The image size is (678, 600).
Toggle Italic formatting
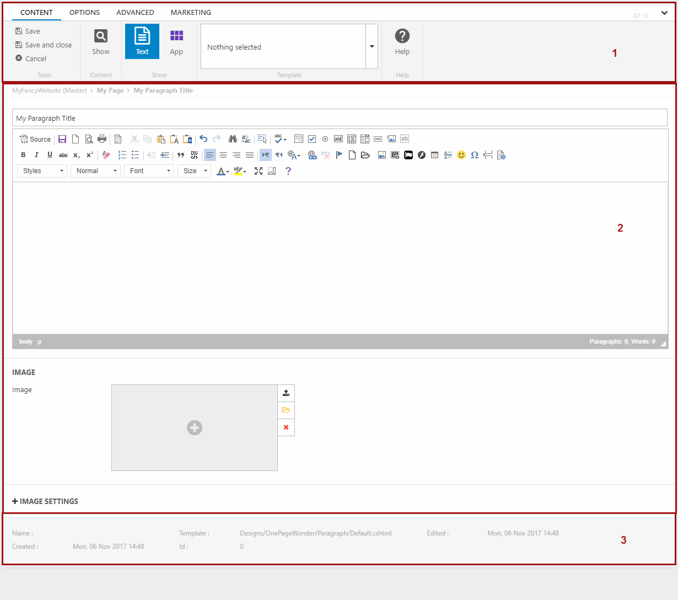(x=36, y=155)
